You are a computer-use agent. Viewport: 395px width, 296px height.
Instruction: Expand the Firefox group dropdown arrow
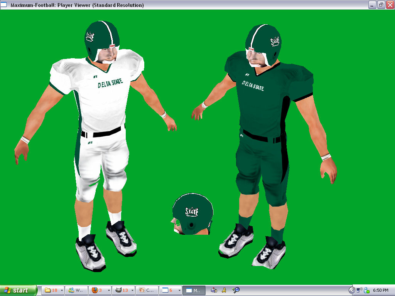pos(109,290)
